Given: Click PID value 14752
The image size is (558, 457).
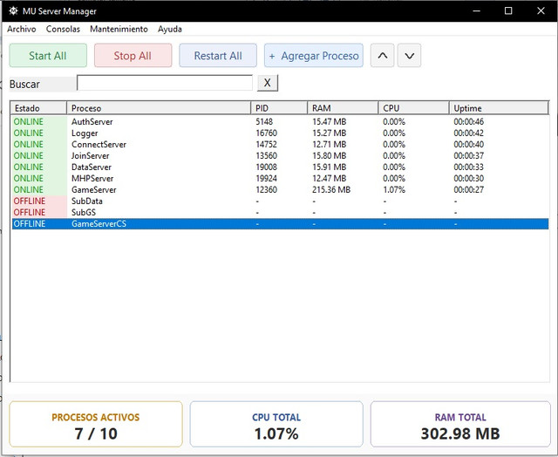Looking at the screenshot, I should click(x=266, y=145).
